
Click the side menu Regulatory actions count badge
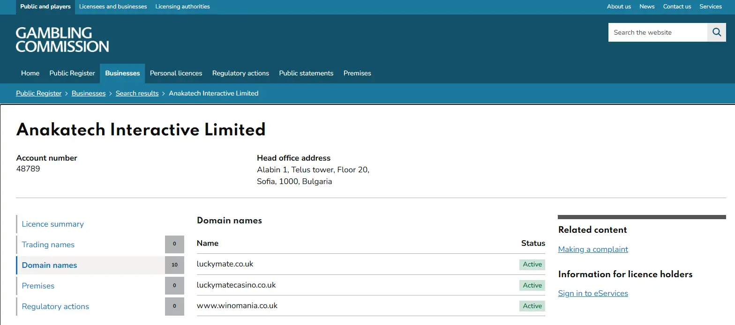(x=174, y=306)
